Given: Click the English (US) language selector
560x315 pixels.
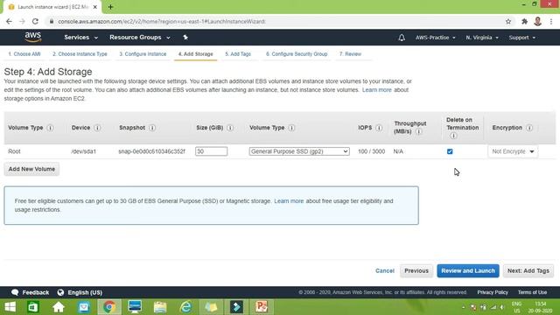Looking at the screenshot, I should pyautogui.click(x=85, y=292).
